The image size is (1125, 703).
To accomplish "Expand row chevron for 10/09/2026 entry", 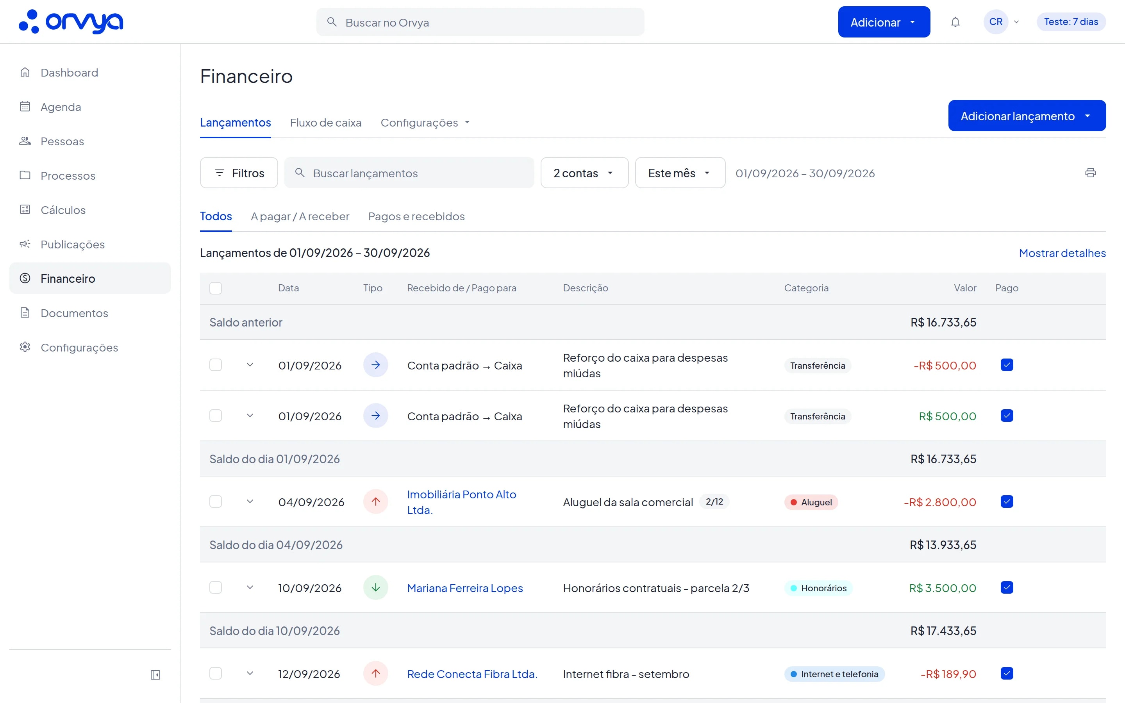I will tap(250, 588).
